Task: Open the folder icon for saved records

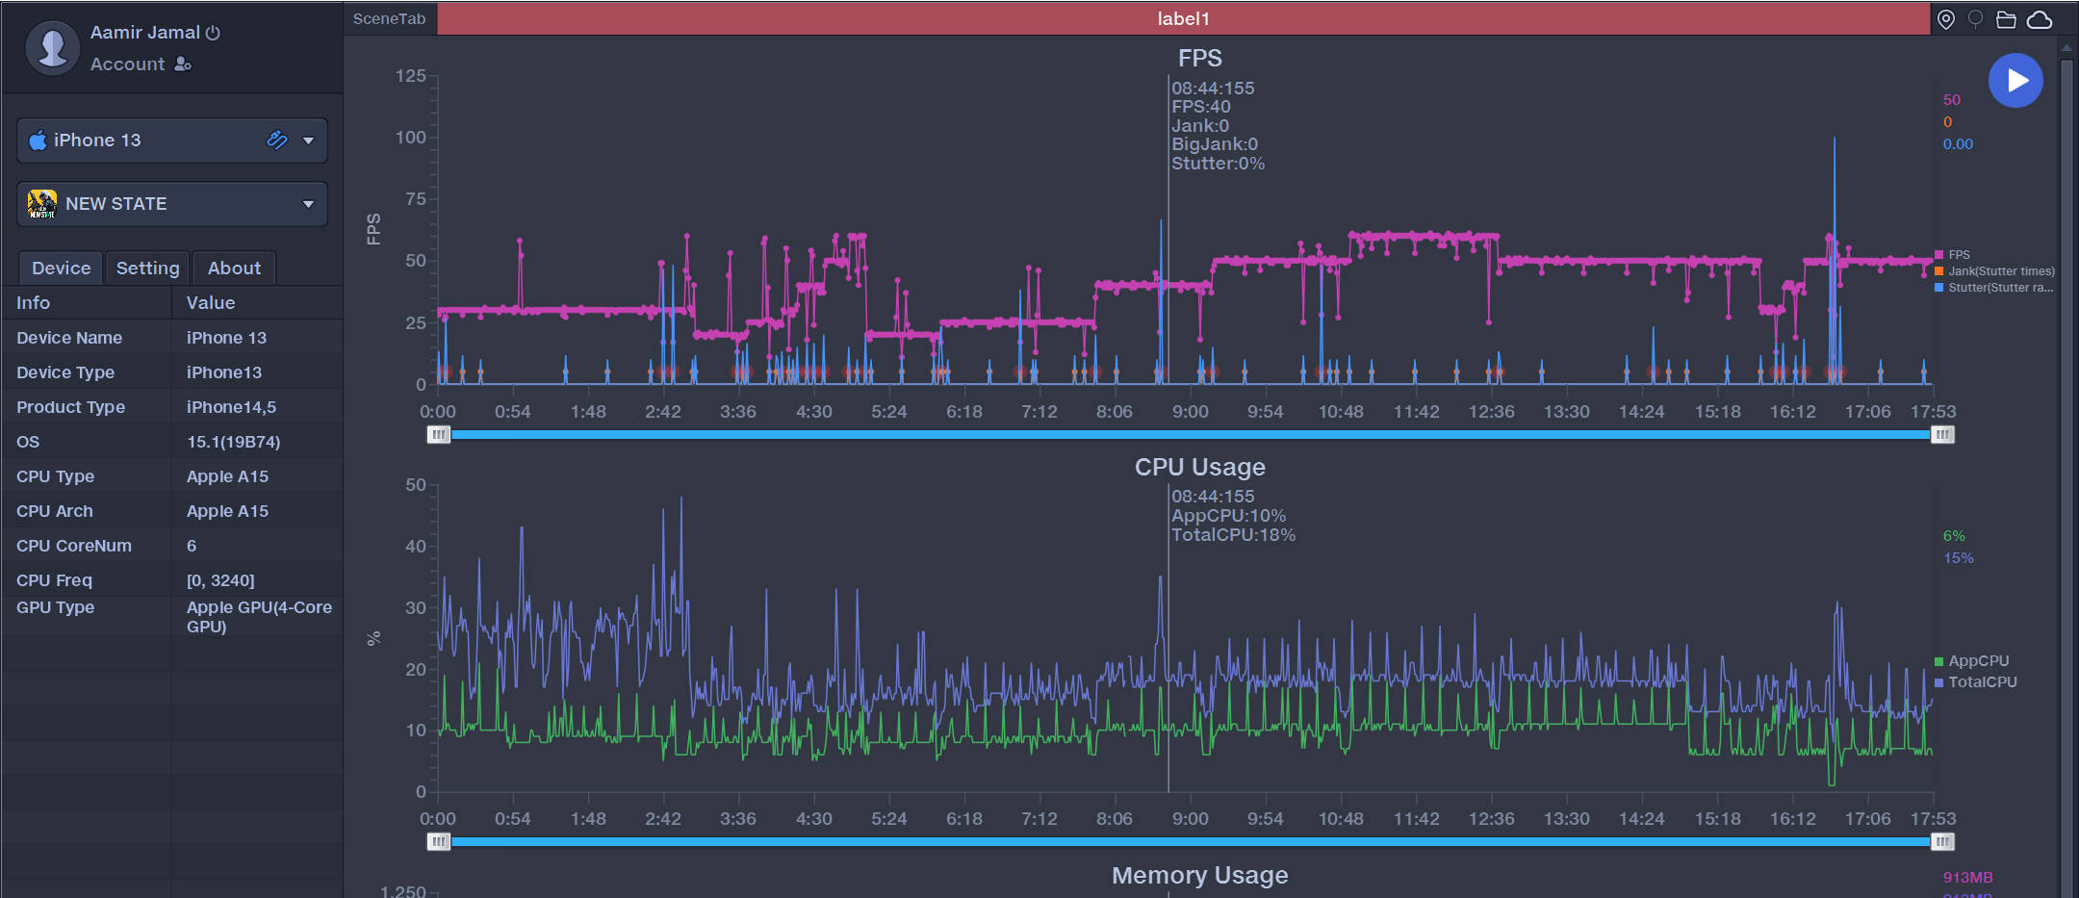Action: coord(2006,19)
